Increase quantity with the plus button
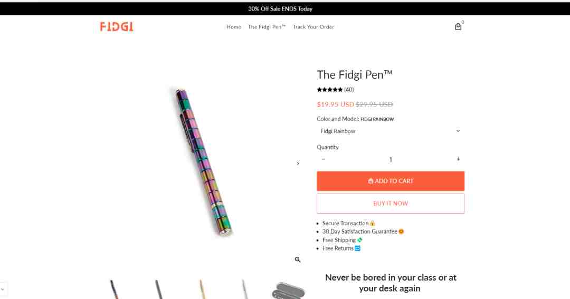 coord(458,159)
